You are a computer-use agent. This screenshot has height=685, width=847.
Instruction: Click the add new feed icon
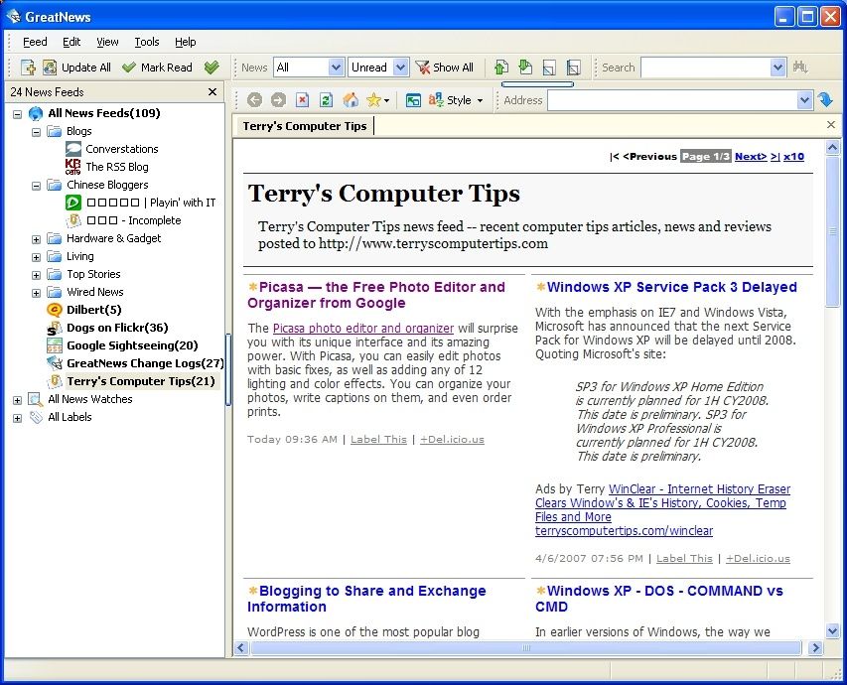pos(28,68)
